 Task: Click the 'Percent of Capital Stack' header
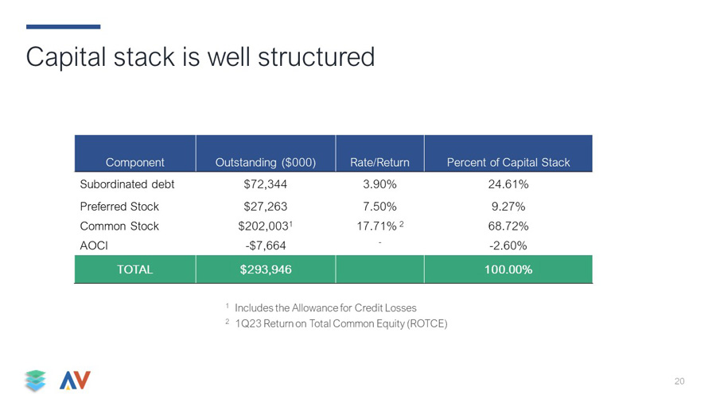[x=508, y=162]
